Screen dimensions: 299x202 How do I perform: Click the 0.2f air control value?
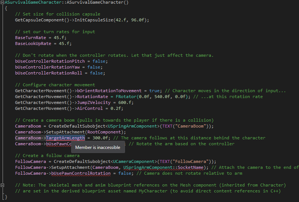coord(116,109)
